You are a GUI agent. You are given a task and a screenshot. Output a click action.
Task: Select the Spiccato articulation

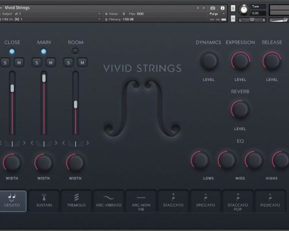coord(205,201)
